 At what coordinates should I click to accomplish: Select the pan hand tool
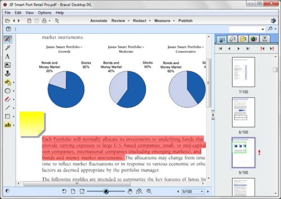tap(130, 192)
